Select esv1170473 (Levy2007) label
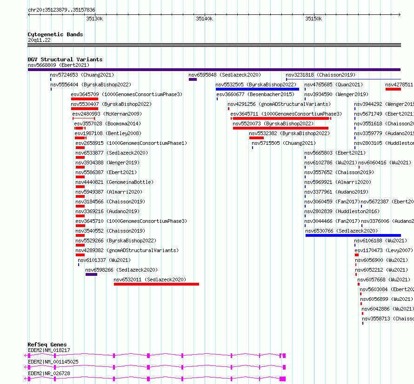 pyautogui.click(x=384, y=250)
